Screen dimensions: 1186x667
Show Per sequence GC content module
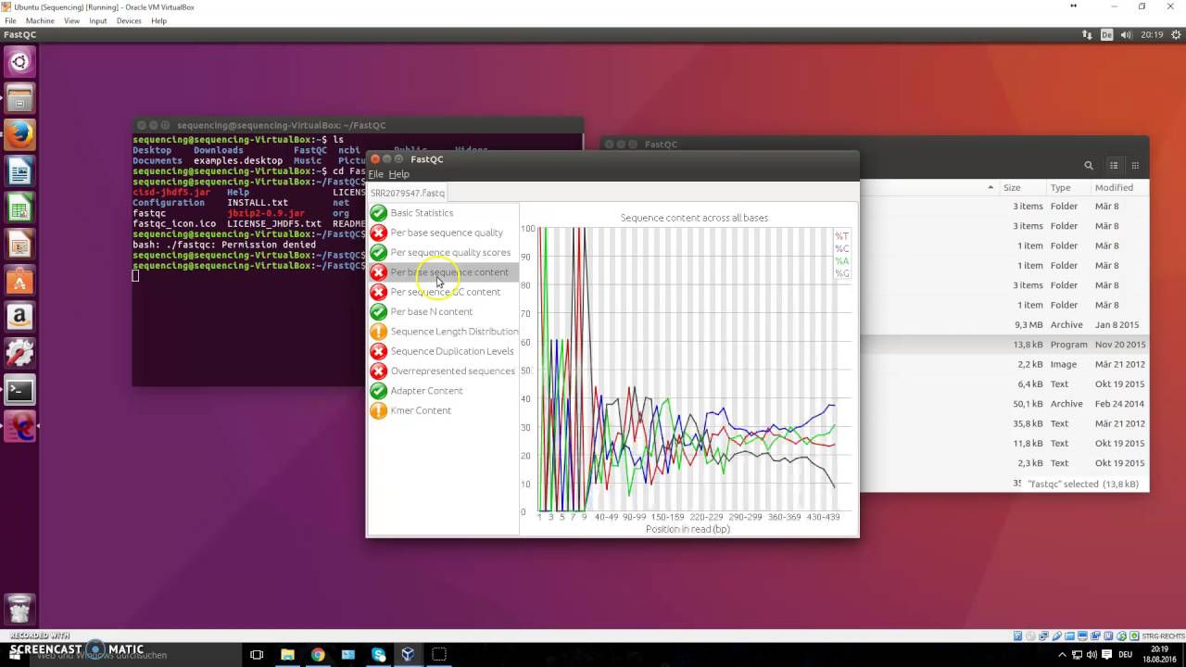443,292
